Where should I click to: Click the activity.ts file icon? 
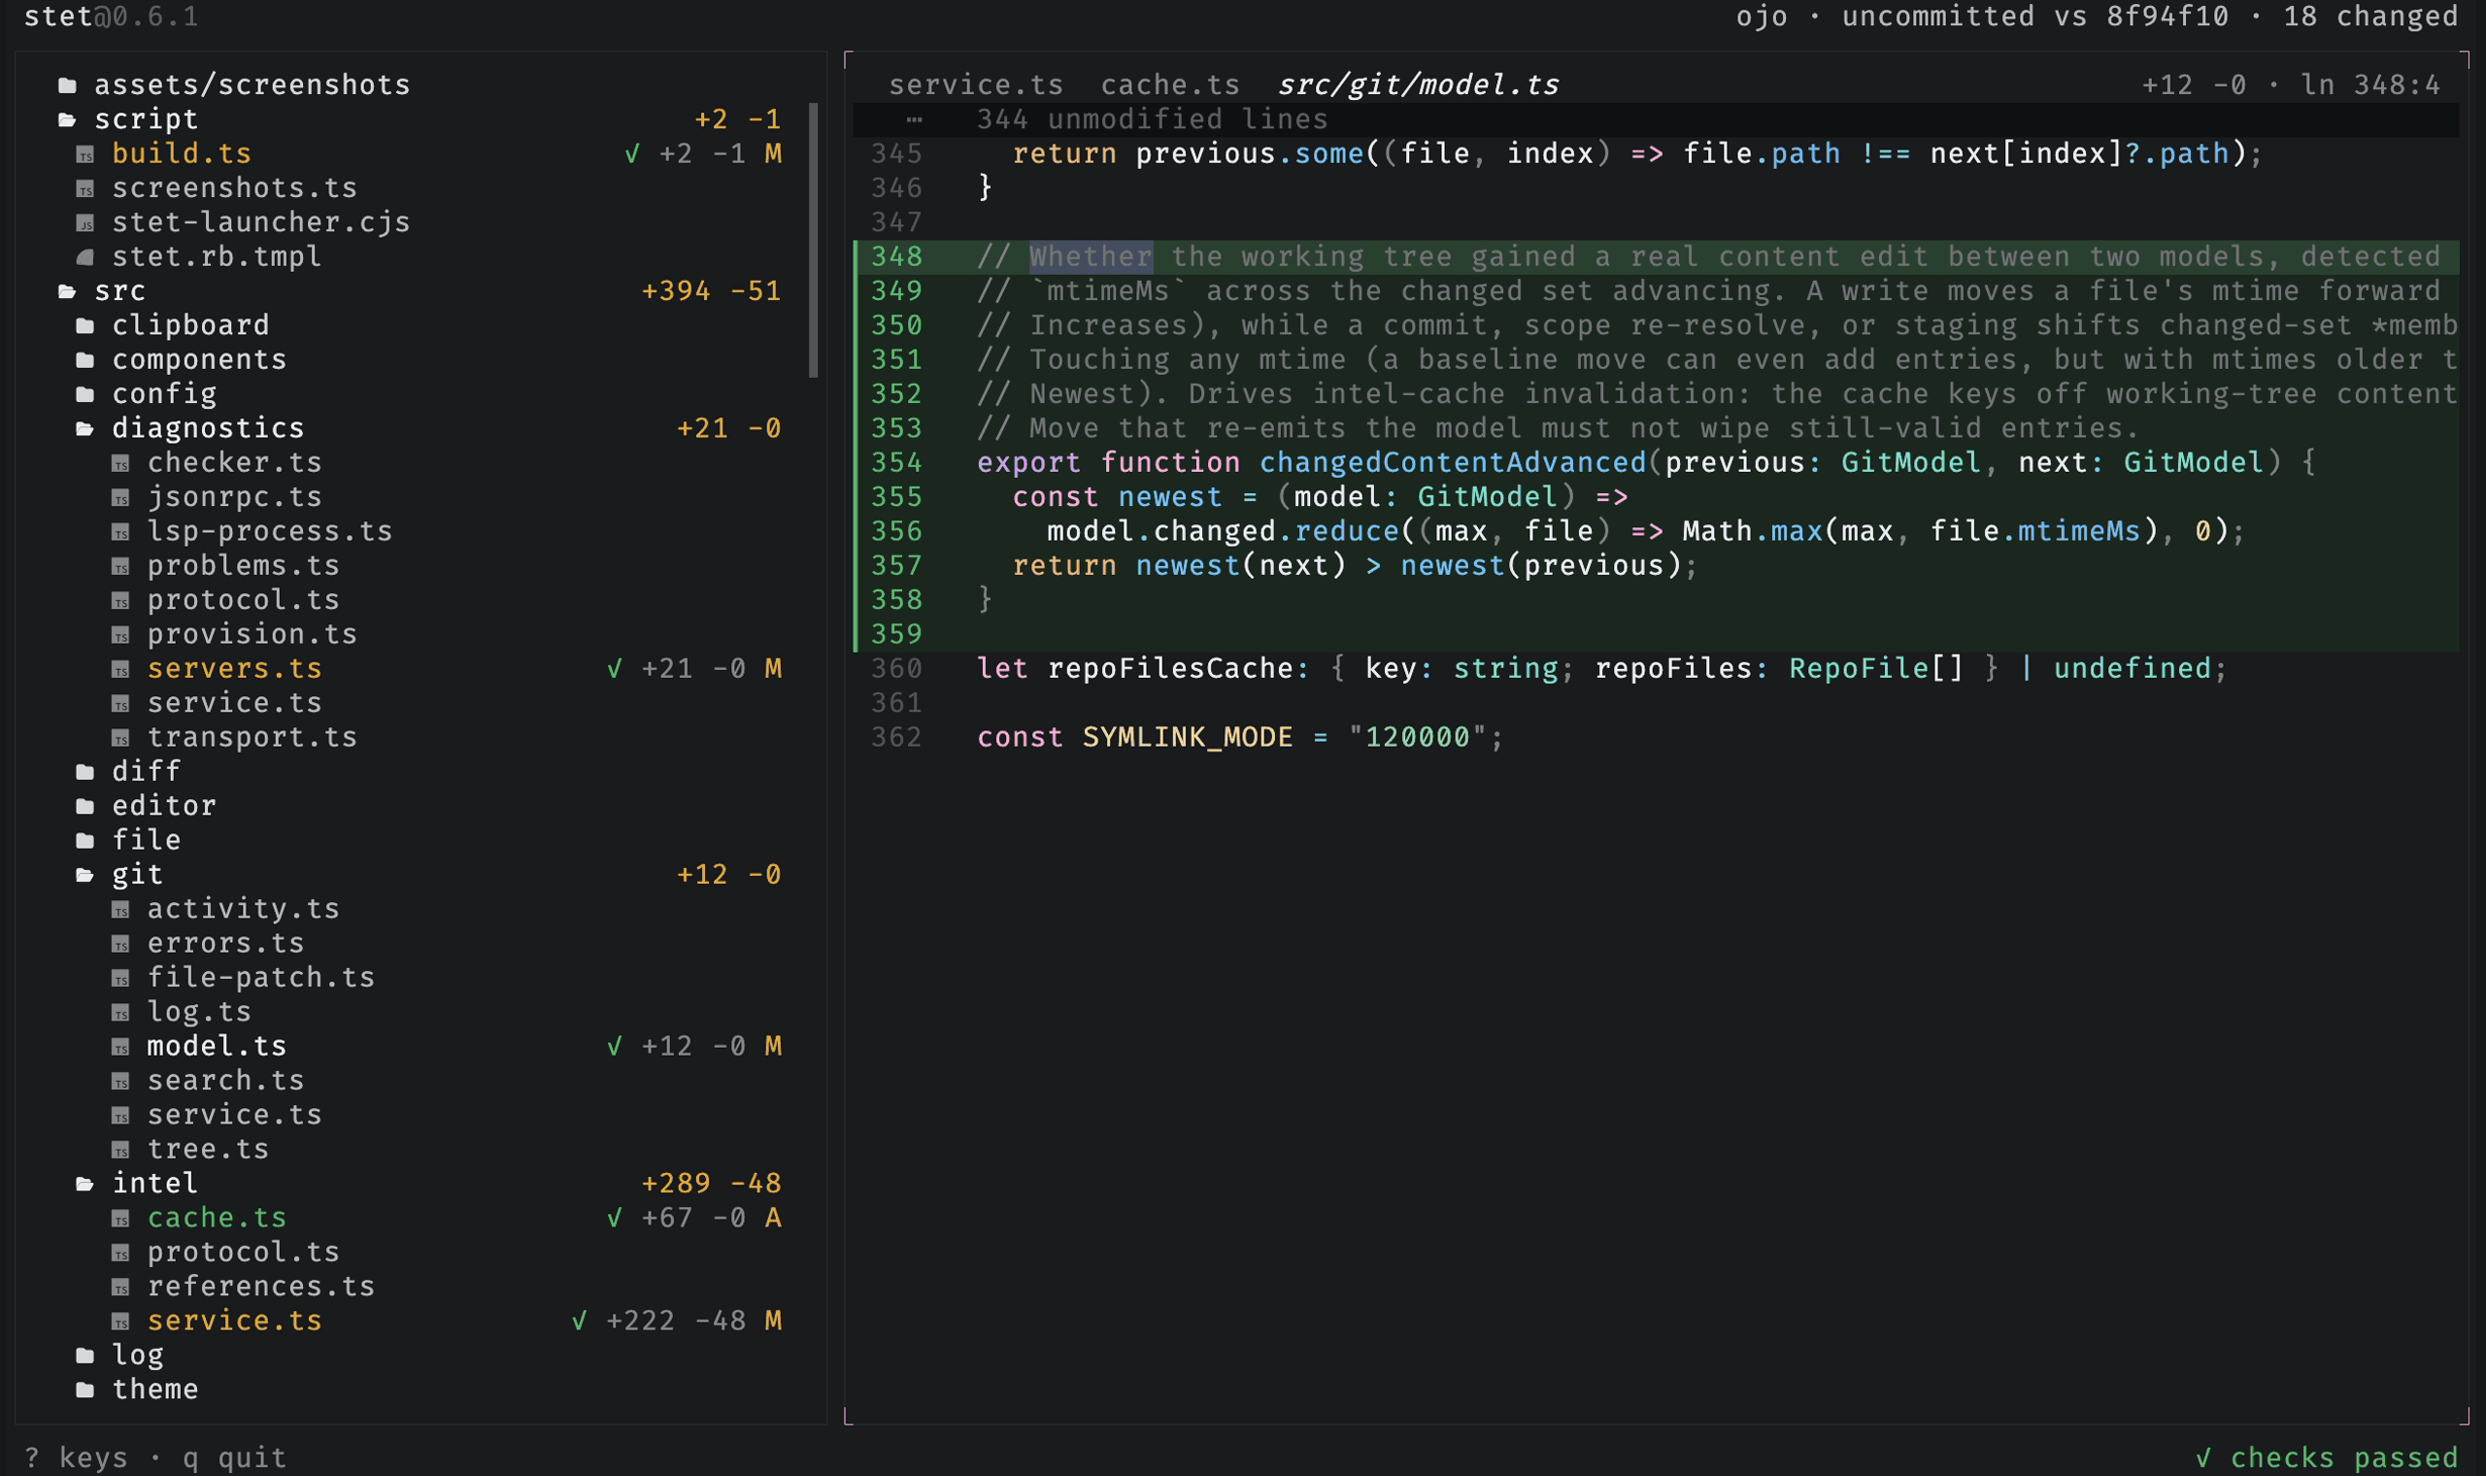(x=120, y=910)
